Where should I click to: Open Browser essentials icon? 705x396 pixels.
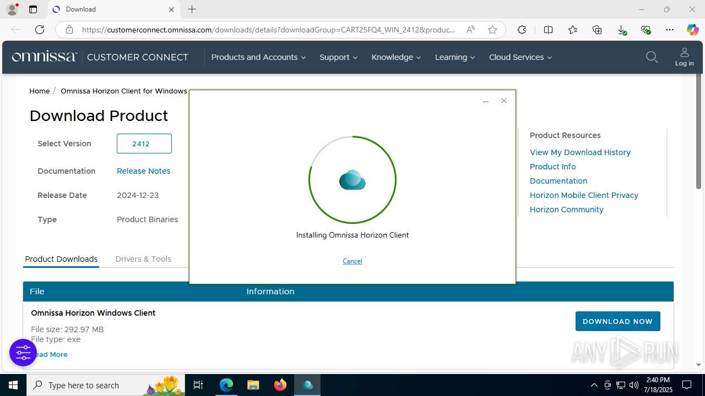tap(646, 30)
